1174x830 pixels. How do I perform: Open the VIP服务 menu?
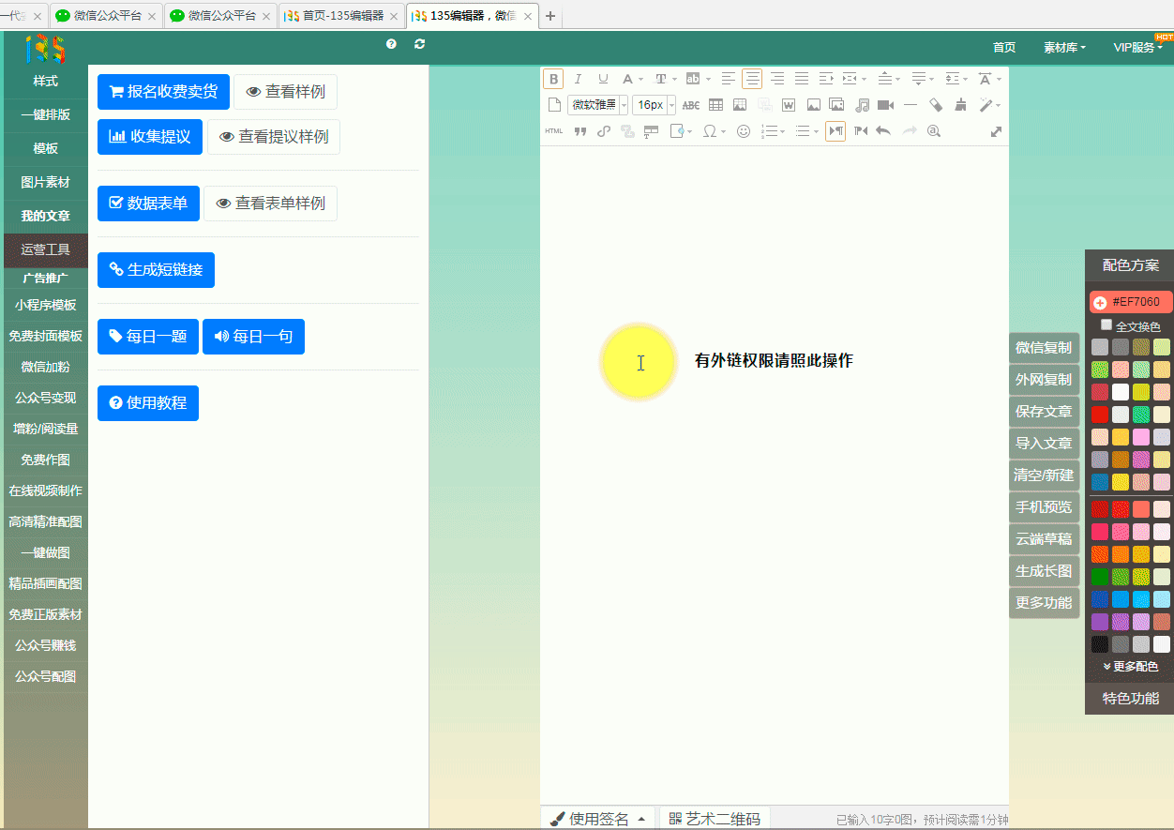point(1137,48)
